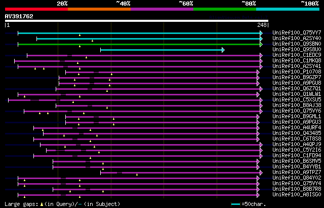Click the yellow gap marker under the Q9SBN0 bar
Viewport: 324px width, 208px height.
(79, 46)
